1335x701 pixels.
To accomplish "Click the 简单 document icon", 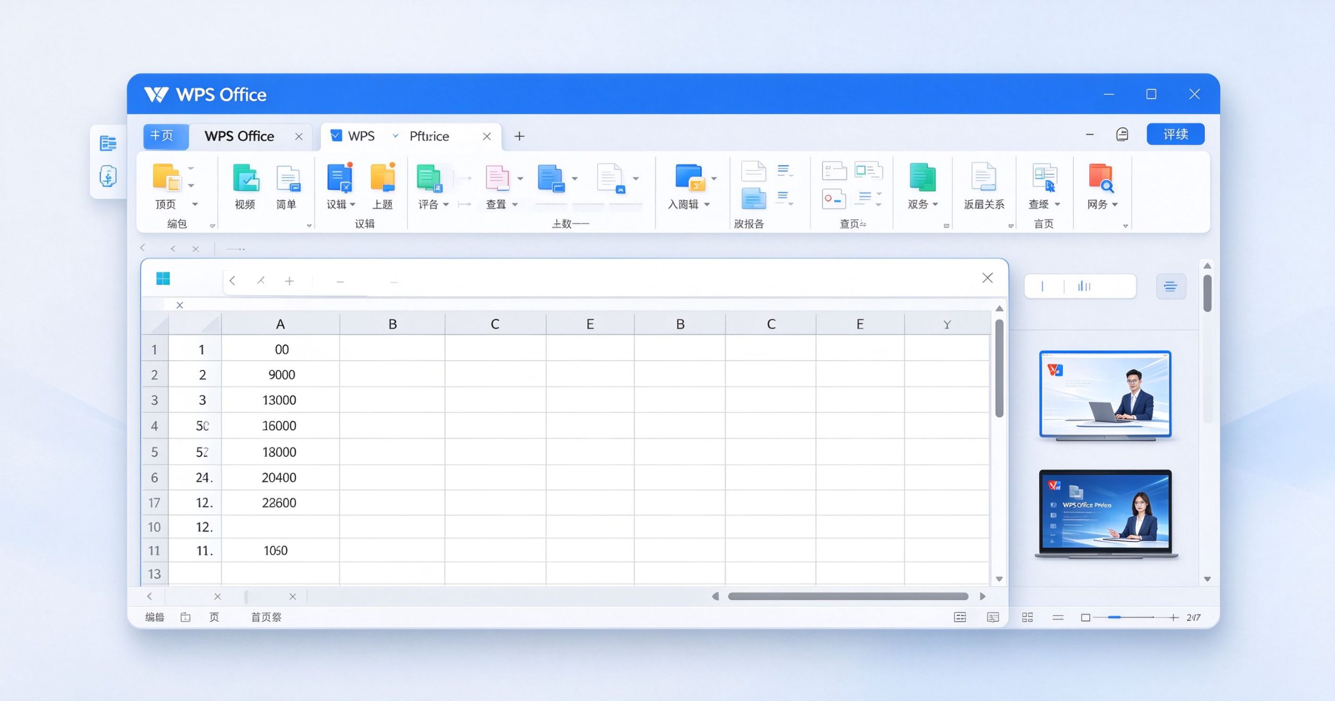I will (288, 178).
